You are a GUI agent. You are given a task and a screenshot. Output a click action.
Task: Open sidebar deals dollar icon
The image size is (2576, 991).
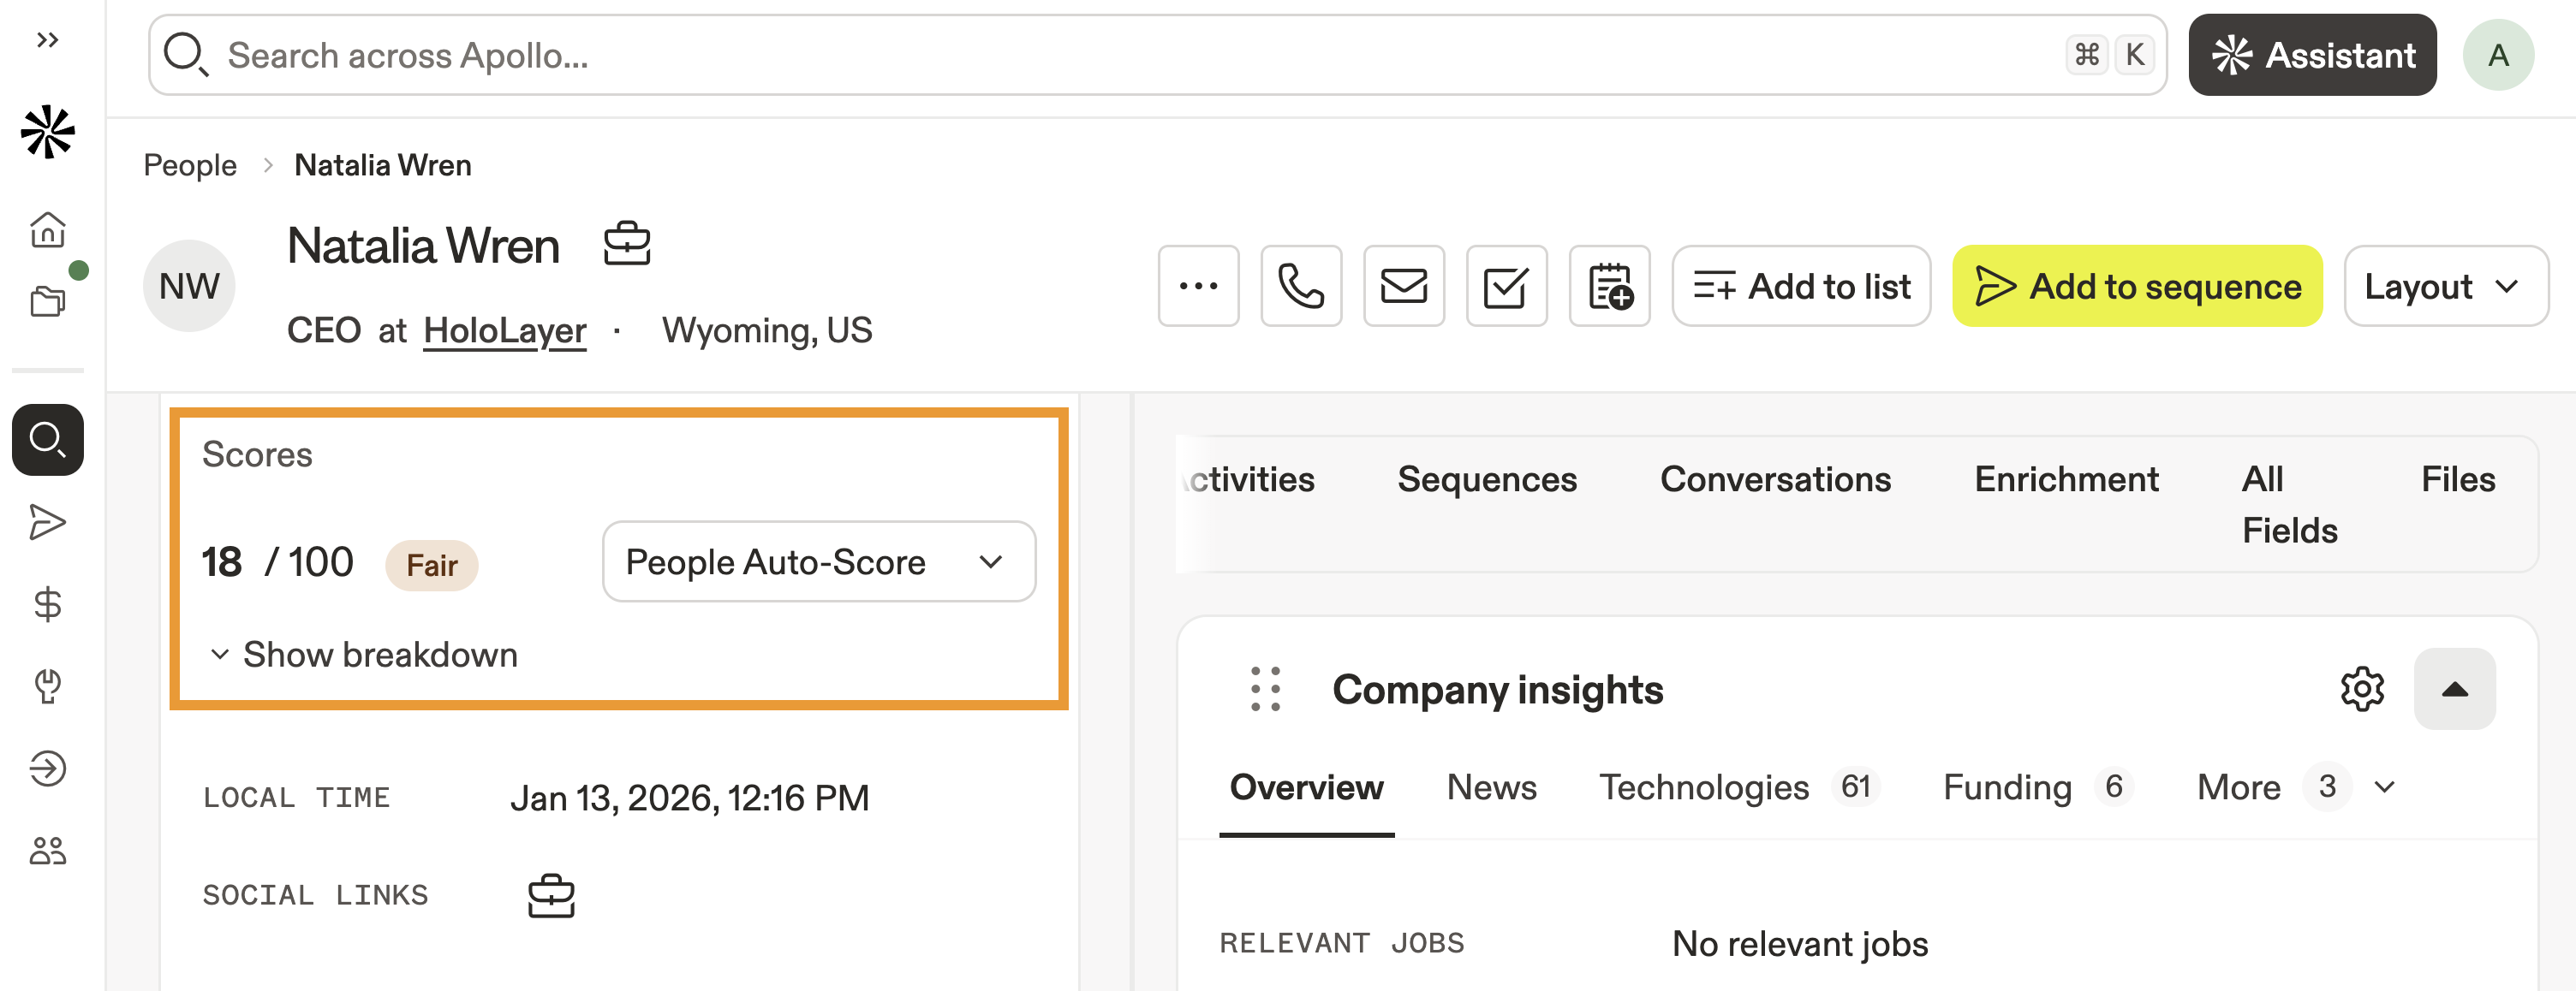point(47,604)
